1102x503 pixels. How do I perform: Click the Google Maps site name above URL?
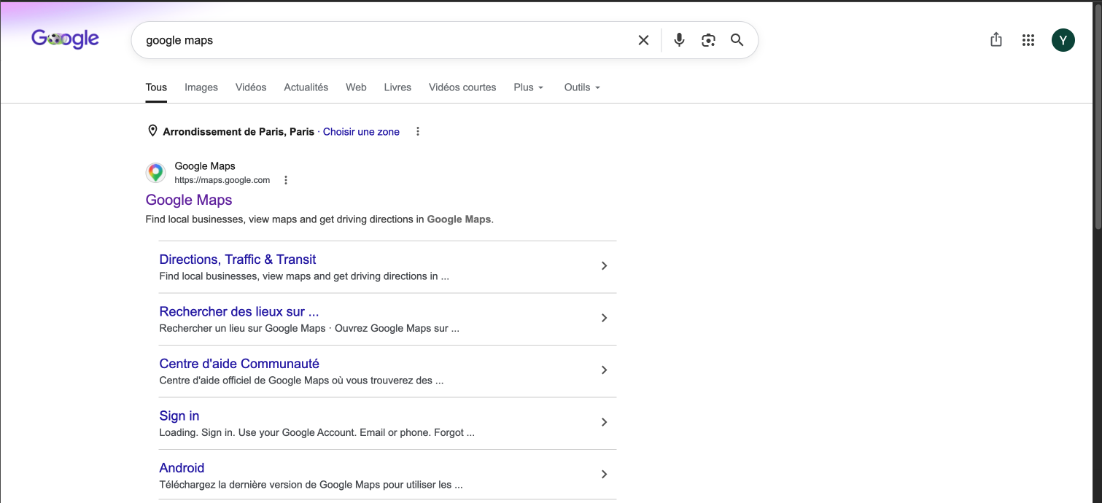pos(205,166)
